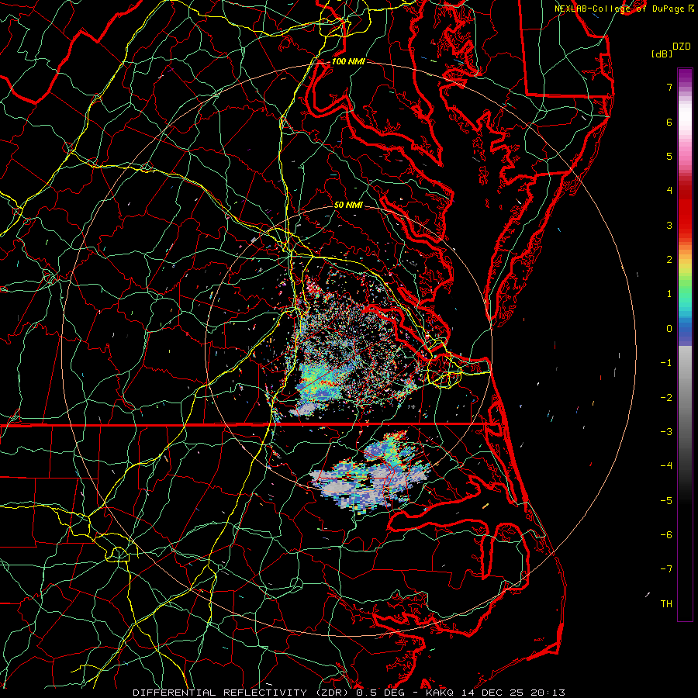Pick the purple top of the color bar

(x=685, y=74)
